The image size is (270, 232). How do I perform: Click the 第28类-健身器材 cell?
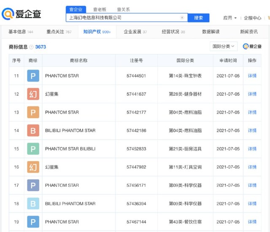pyautogui.click(x=185, y=94)
